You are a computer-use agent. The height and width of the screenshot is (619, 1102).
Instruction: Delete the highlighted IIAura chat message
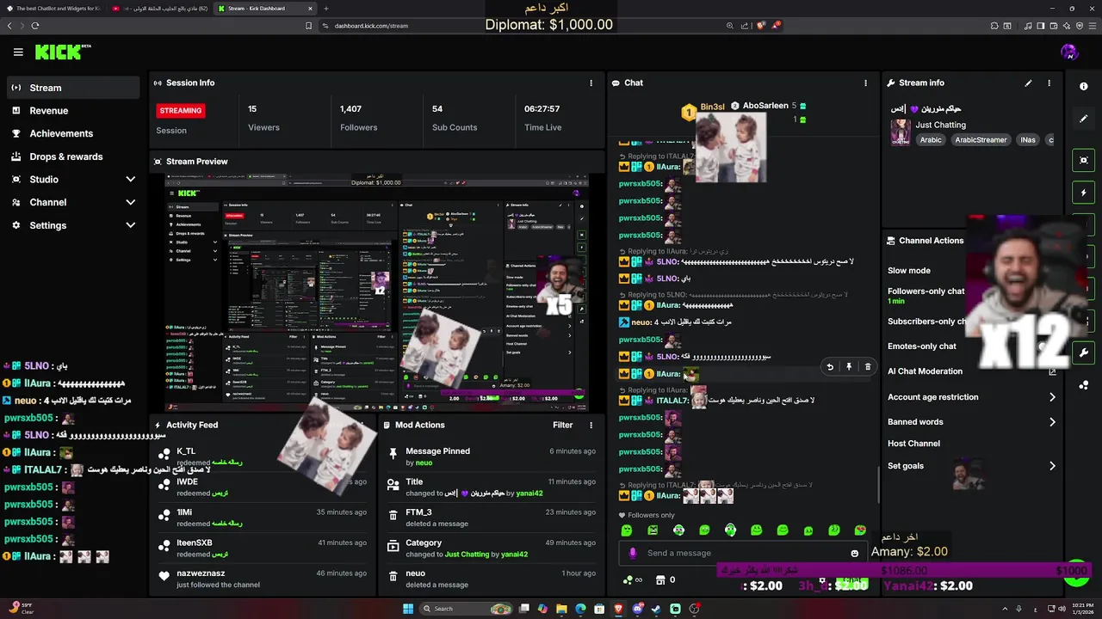pyautogui.click(x=868, y=367)
